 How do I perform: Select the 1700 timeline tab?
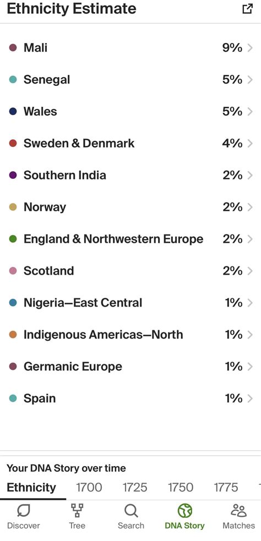(x=89, y=488)
